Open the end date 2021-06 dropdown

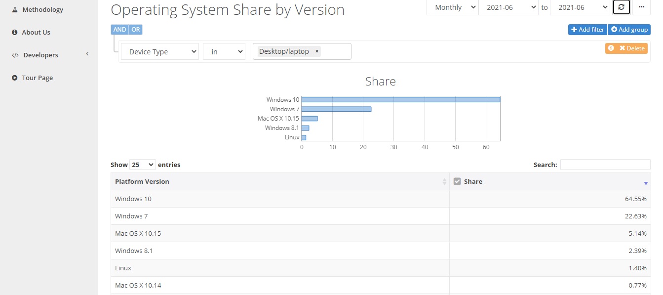tap(580, 7)
